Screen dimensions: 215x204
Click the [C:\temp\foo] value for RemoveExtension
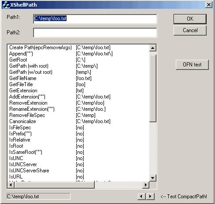[90, 103]
